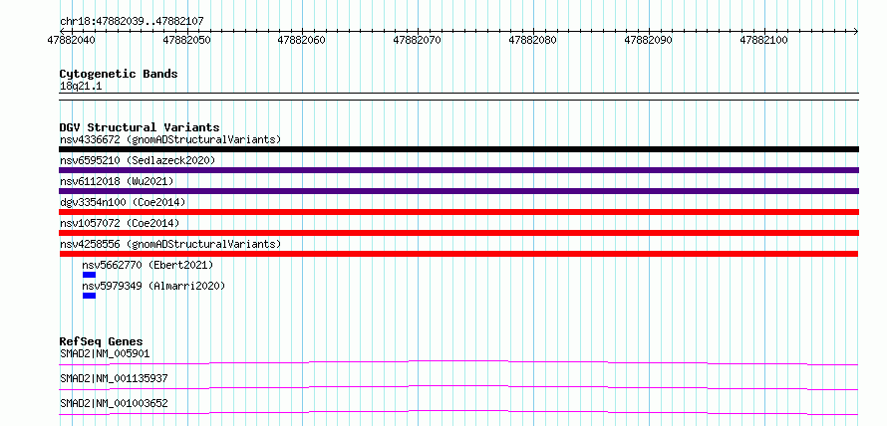Click the RefSeq Genes track title

point(102,341)
